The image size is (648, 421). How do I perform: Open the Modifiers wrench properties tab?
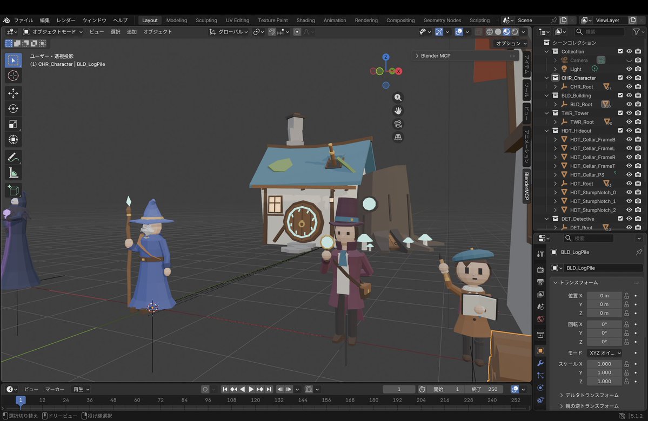tap(540, 363)
